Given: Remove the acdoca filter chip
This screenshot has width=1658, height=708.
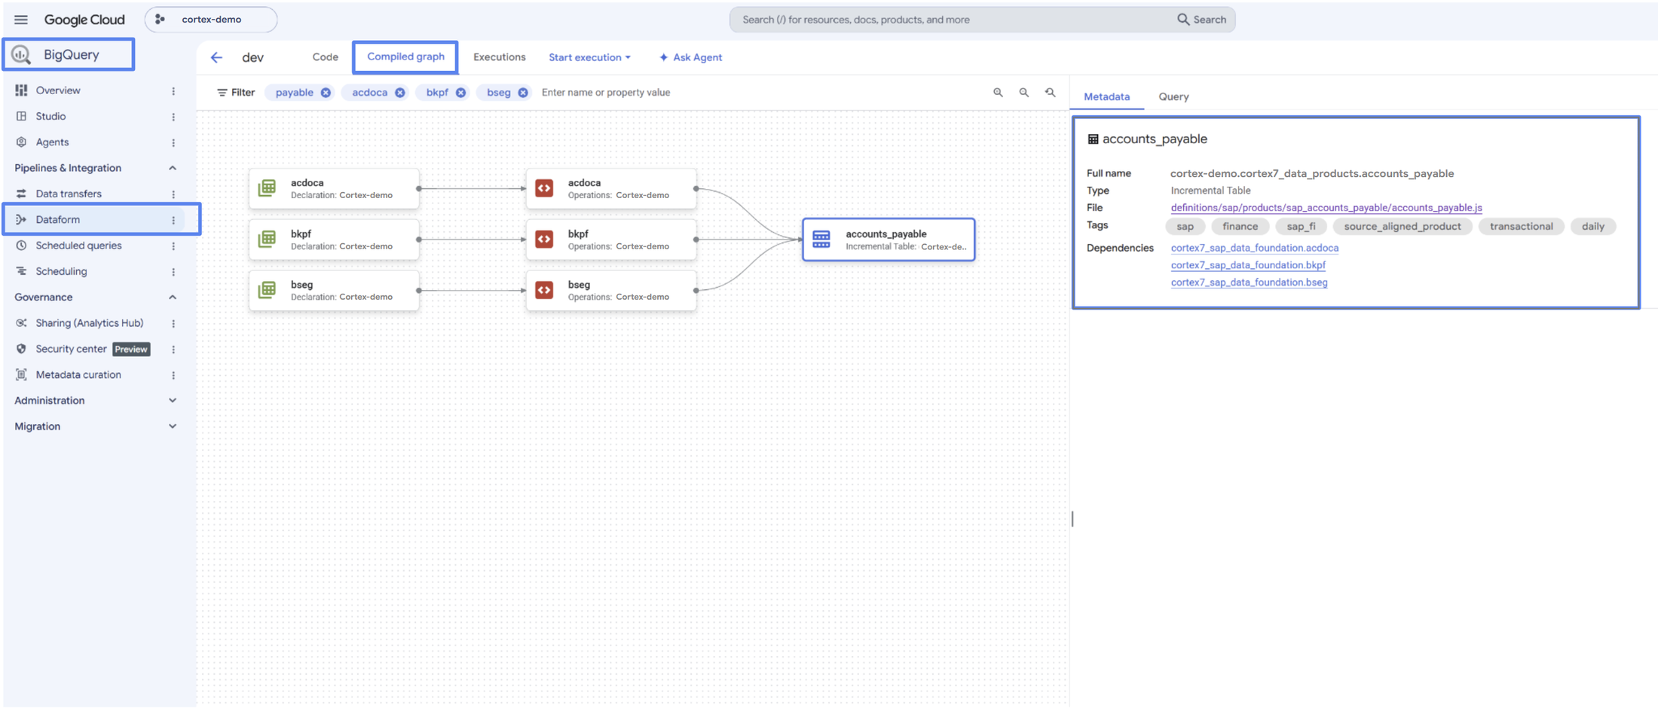Looking at the screenshot, I should 400,93.
